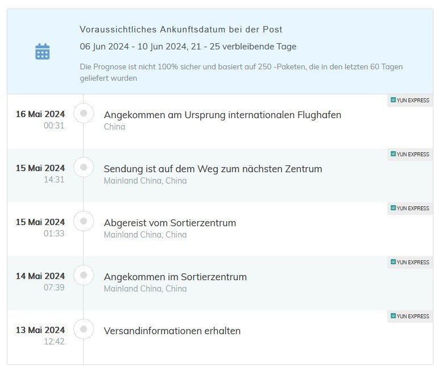Click the 'Voraussichtliches Ankunftsdatum bei der Post' heading
This screenshot has height=366, width=434.
(181, 30)
